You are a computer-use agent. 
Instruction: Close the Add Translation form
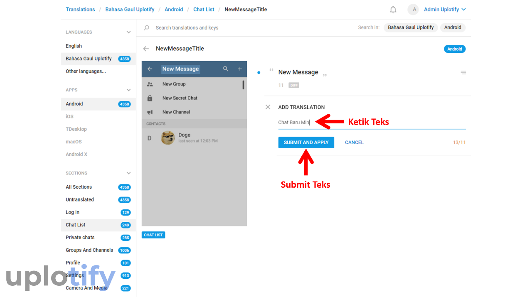pyautogui.click(x=268, y=107)
